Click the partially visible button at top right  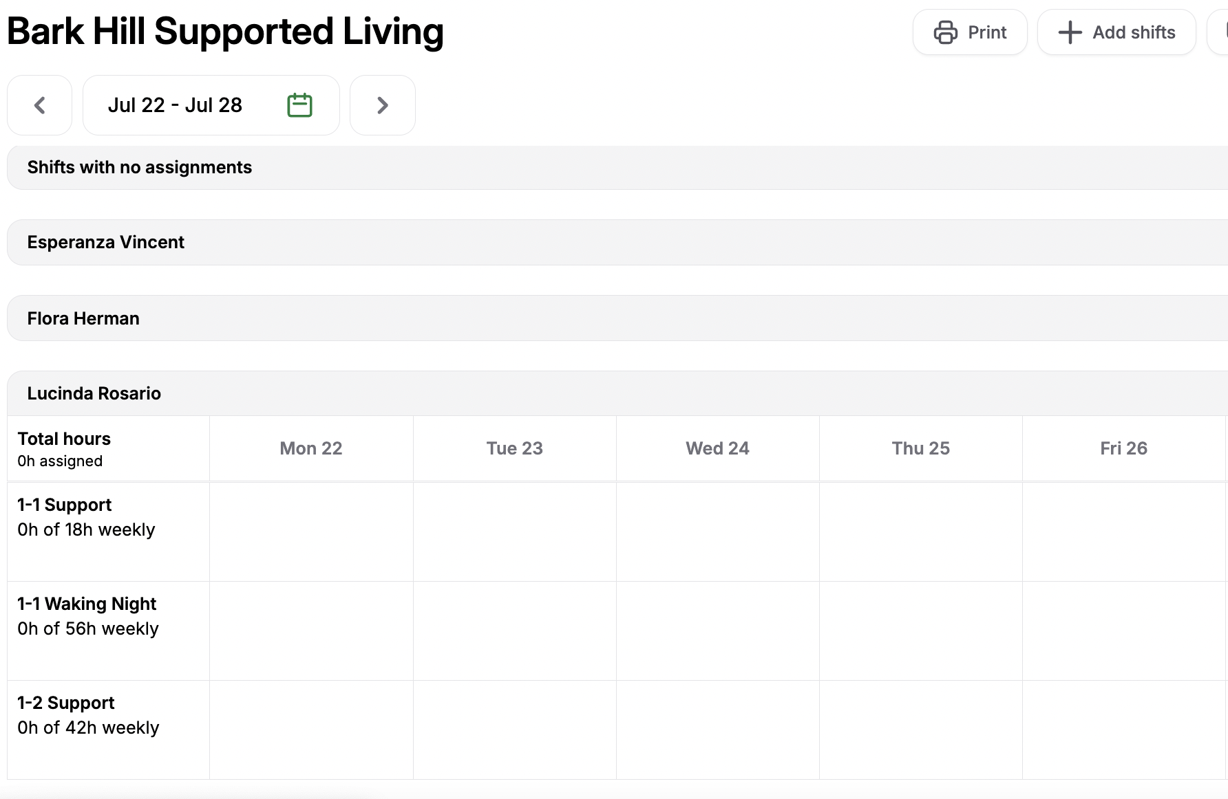click(1222, 32)
